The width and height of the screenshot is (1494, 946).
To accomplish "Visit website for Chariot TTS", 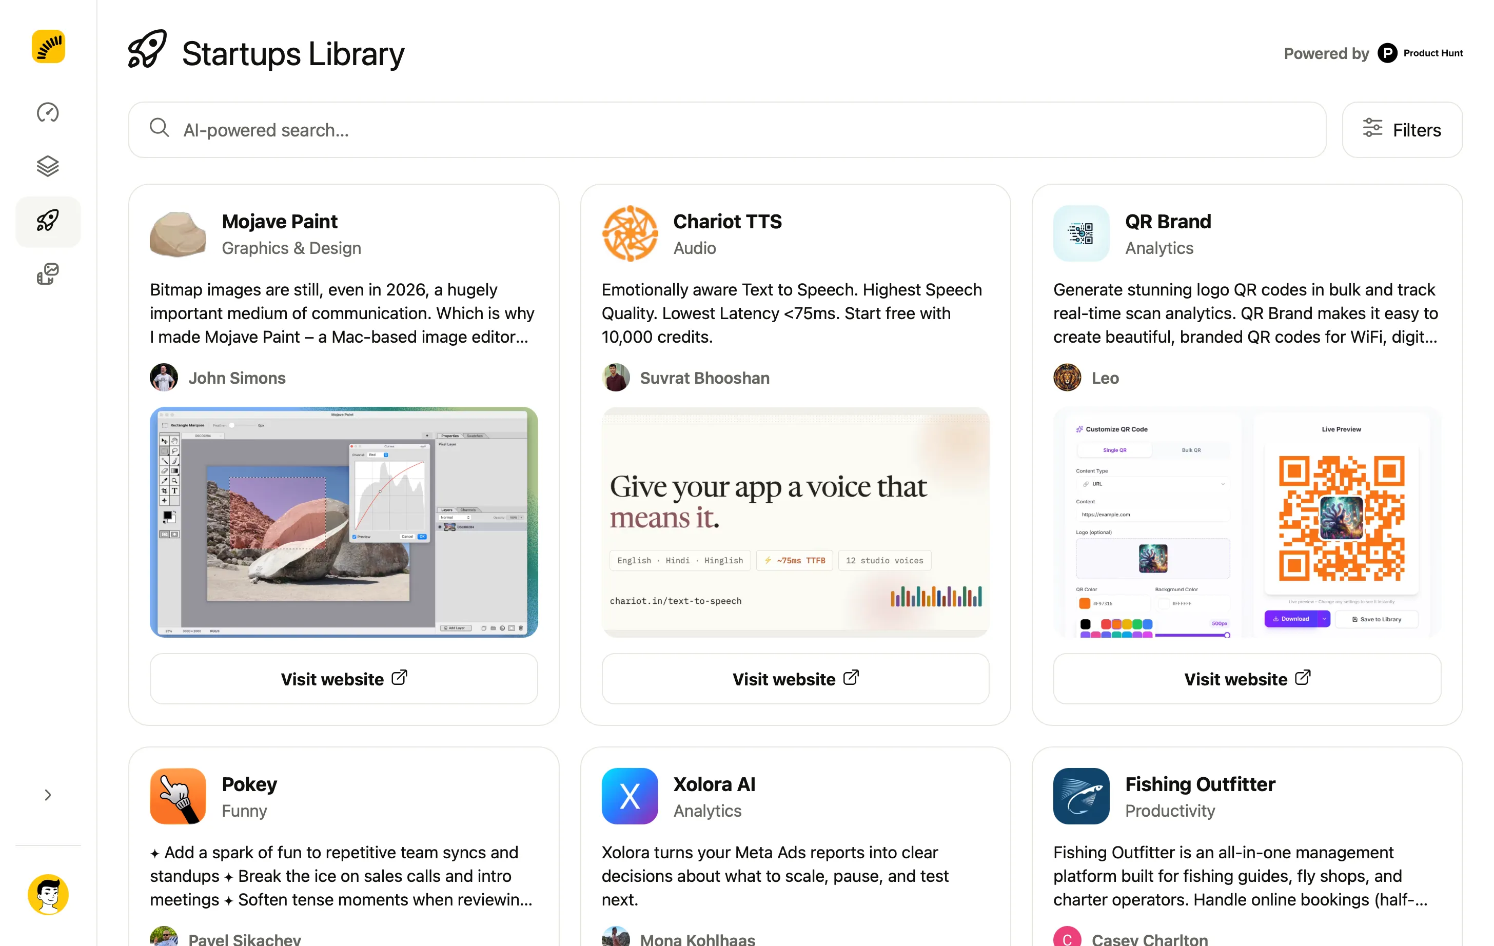I will click(795, 679).
